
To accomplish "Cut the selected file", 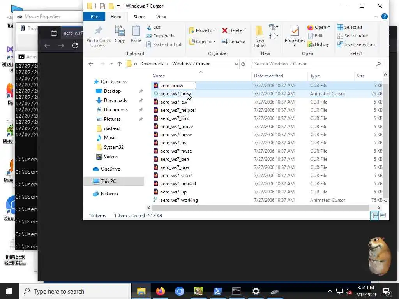I will tap(153, 27).
